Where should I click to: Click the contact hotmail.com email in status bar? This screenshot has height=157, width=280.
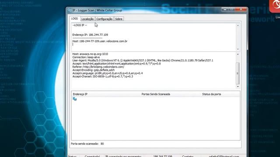click(x=224, y=156)
